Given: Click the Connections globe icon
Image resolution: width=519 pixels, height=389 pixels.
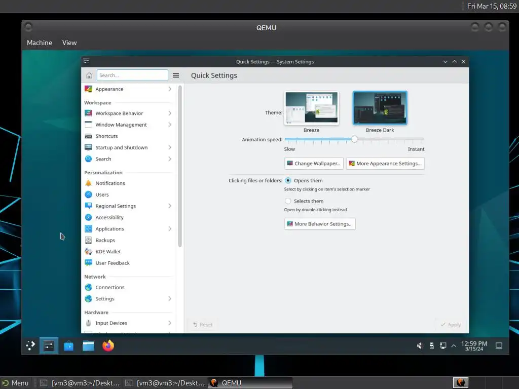Looking at the screenshot, I should coord(88,288).
